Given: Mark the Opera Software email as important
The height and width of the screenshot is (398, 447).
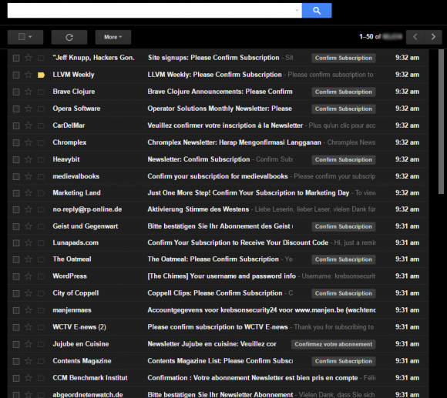Looking at the screenshot, I should [x=41, y=109].
